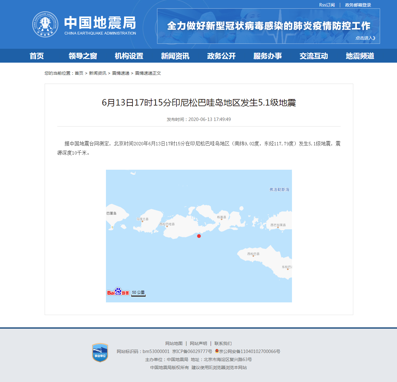The image size is (397, 382).
Task: Open the 交流互动 navigation item
Action: click(314, 56)
